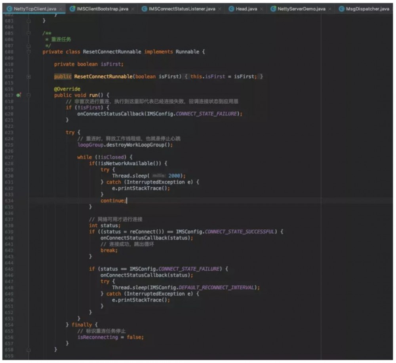Image resolution: width=396 pixels, height=363 pixels.
Task: Expand the folded constructor on line 612
Action: coord(29,77)
